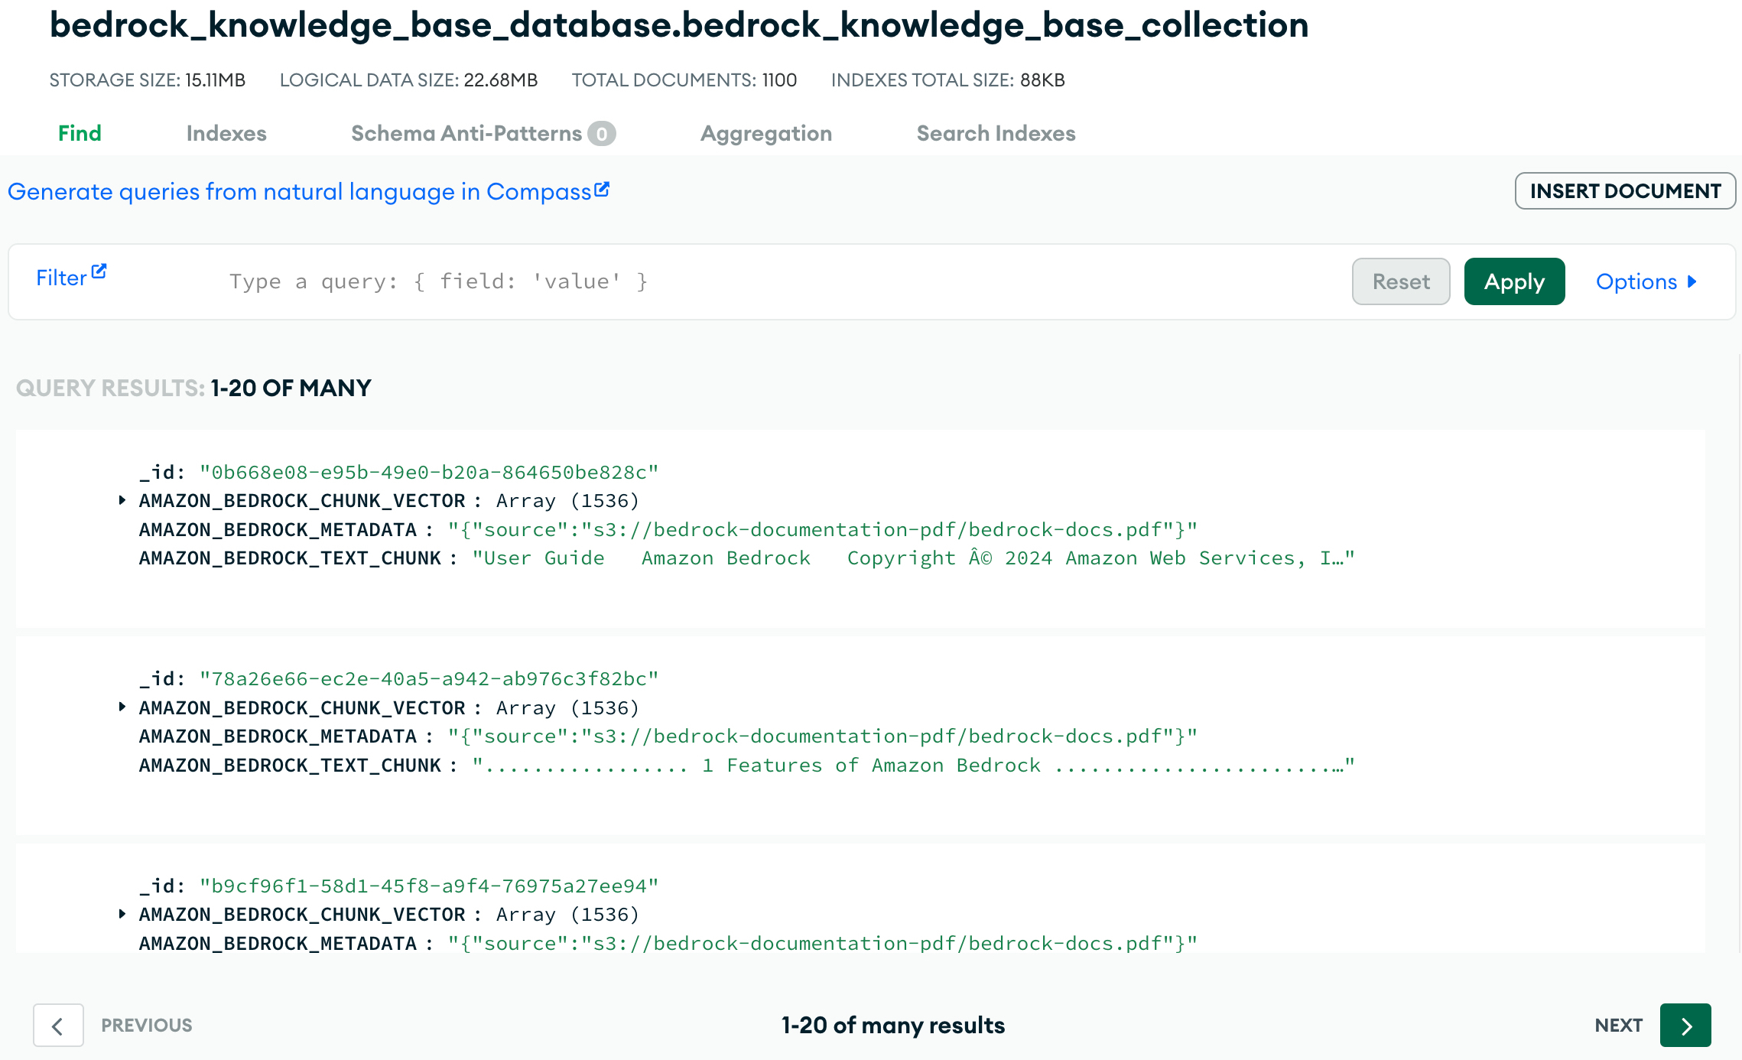The image size is (1742, 1060).
Task: Expand the second document's chunk vector array
Action: tap(122, 707)
